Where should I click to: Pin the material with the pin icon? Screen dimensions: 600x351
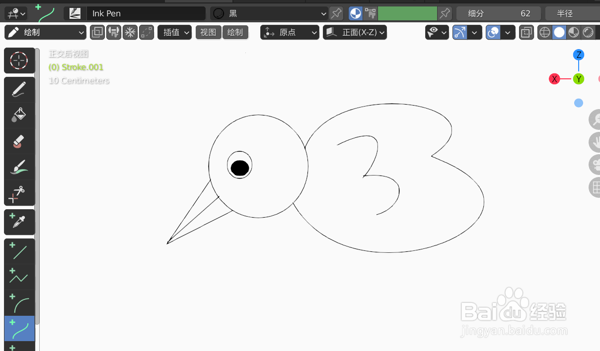[337, 13]
